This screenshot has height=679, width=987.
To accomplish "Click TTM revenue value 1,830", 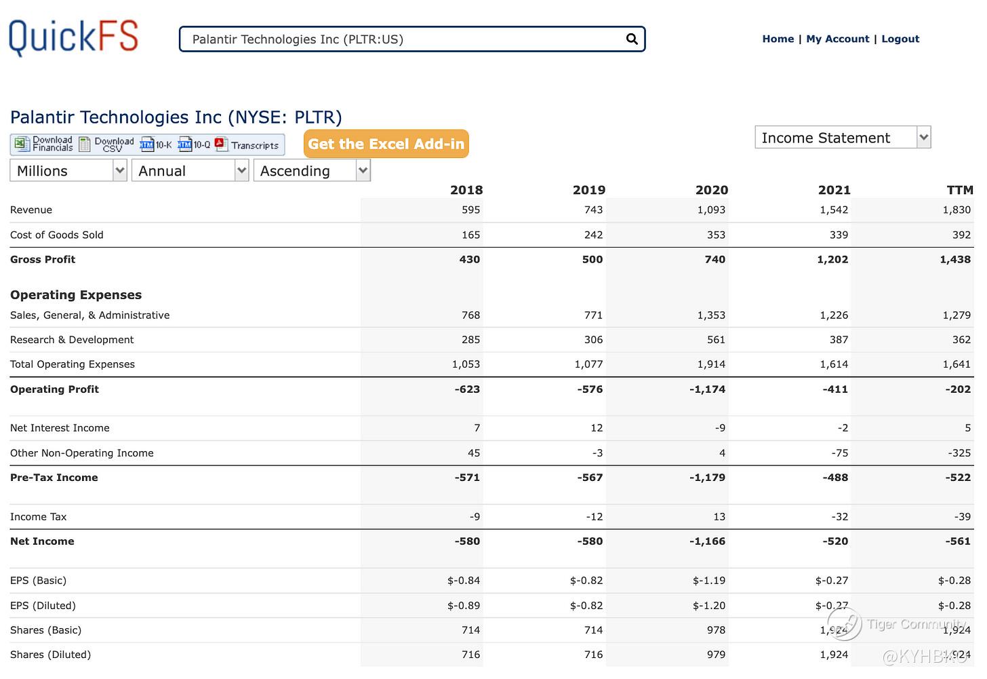I will [956, 210].
